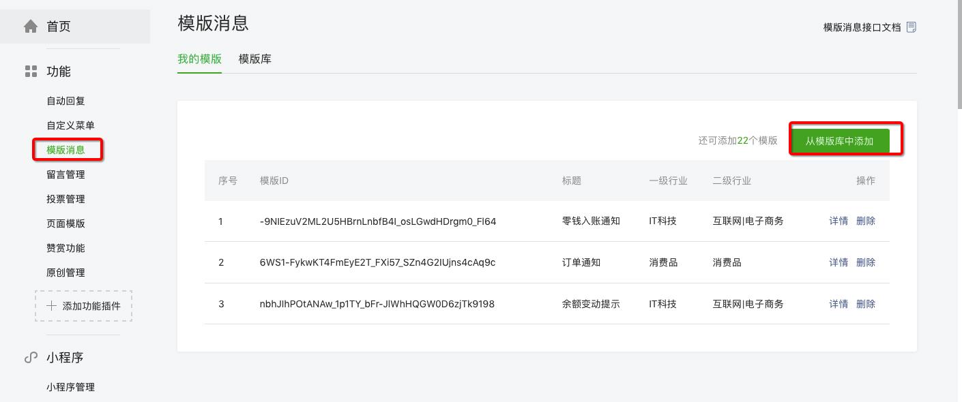
Task: Open the 模版消息接口文档 link
Action: pyautogui.click(x=862, y=27)
